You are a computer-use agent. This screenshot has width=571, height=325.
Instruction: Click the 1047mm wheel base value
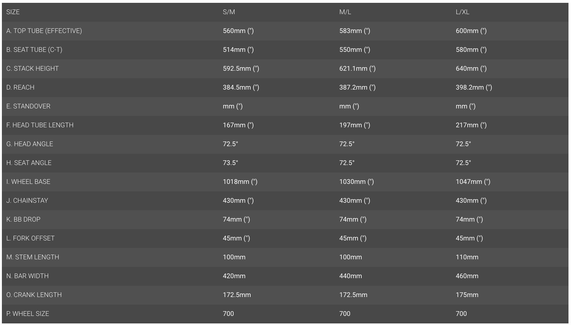pyautogui.click(x=473, y=182)
